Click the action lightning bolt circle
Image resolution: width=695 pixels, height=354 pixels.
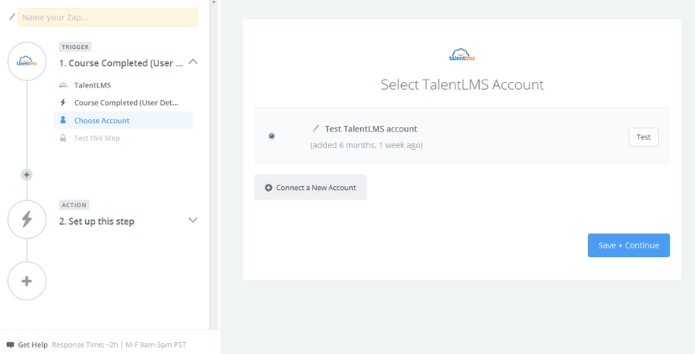point(27,219)
